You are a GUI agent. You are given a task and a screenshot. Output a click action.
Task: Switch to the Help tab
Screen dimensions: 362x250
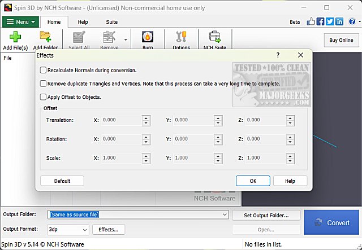coord(83,22)
